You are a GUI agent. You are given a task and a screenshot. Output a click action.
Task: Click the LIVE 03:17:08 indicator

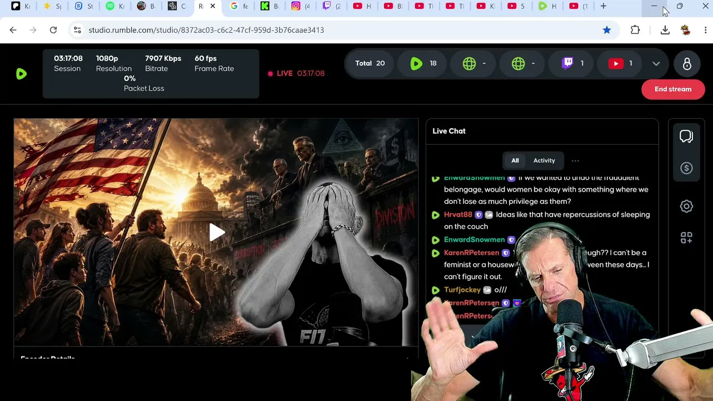click(x=296, y=74)
